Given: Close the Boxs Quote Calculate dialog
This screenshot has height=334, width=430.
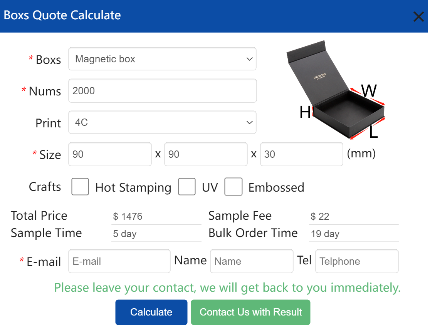Looking at the screenshot, I should [418, 17].
